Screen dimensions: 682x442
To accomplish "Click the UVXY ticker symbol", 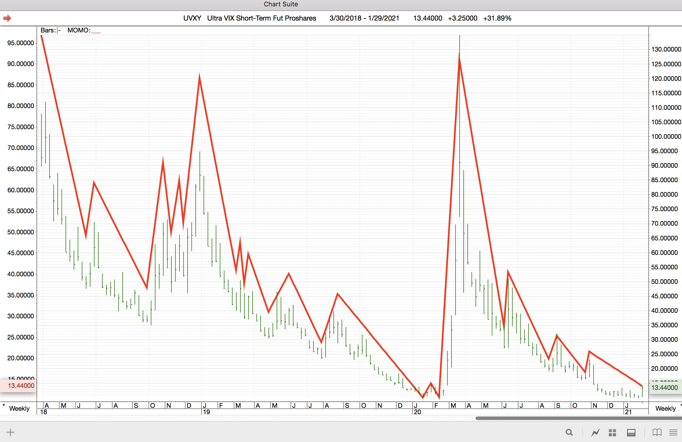I will tap(192, 18).
